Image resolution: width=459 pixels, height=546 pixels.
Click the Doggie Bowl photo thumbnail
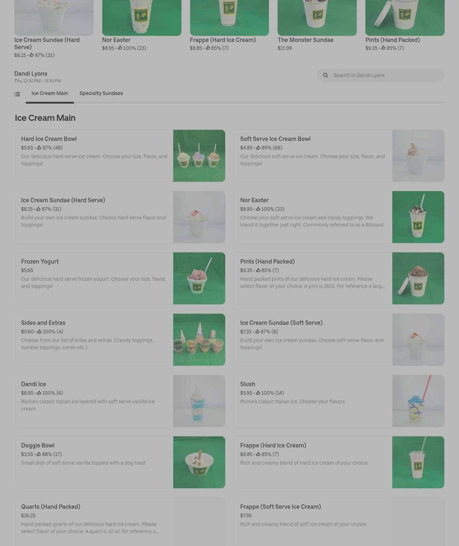199,462
